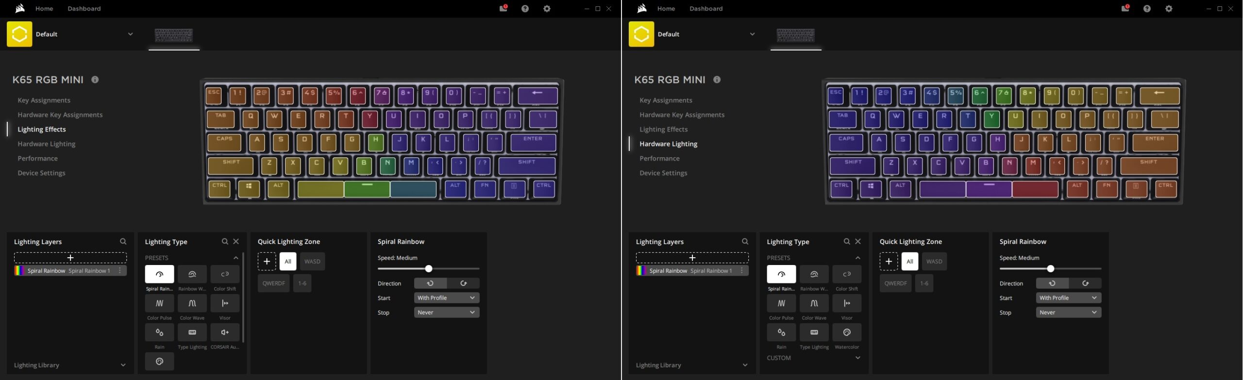Screen dimensions: 1243x380
Task: Select Watercolor preset in right window
Action: [847, 332]
